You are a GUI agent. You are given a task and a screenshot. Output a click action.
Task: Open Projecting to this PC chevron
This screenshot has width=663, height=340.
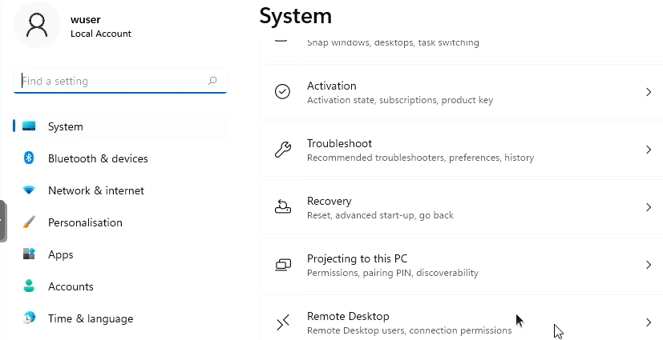click(648, 265)
